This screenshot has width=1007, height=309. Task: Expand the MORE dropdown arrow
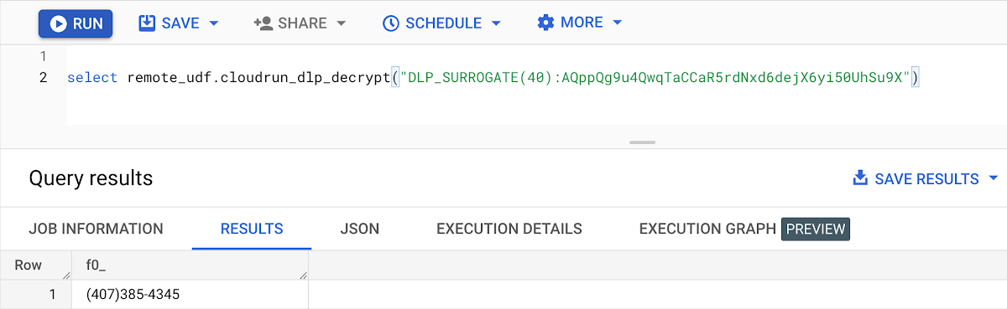point(618,23)
